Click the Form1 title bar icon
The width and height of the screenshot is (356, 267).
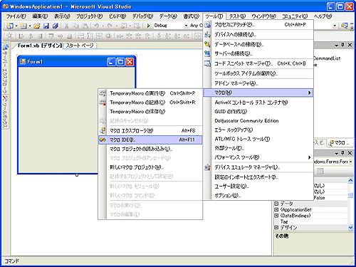click(23, 62)
